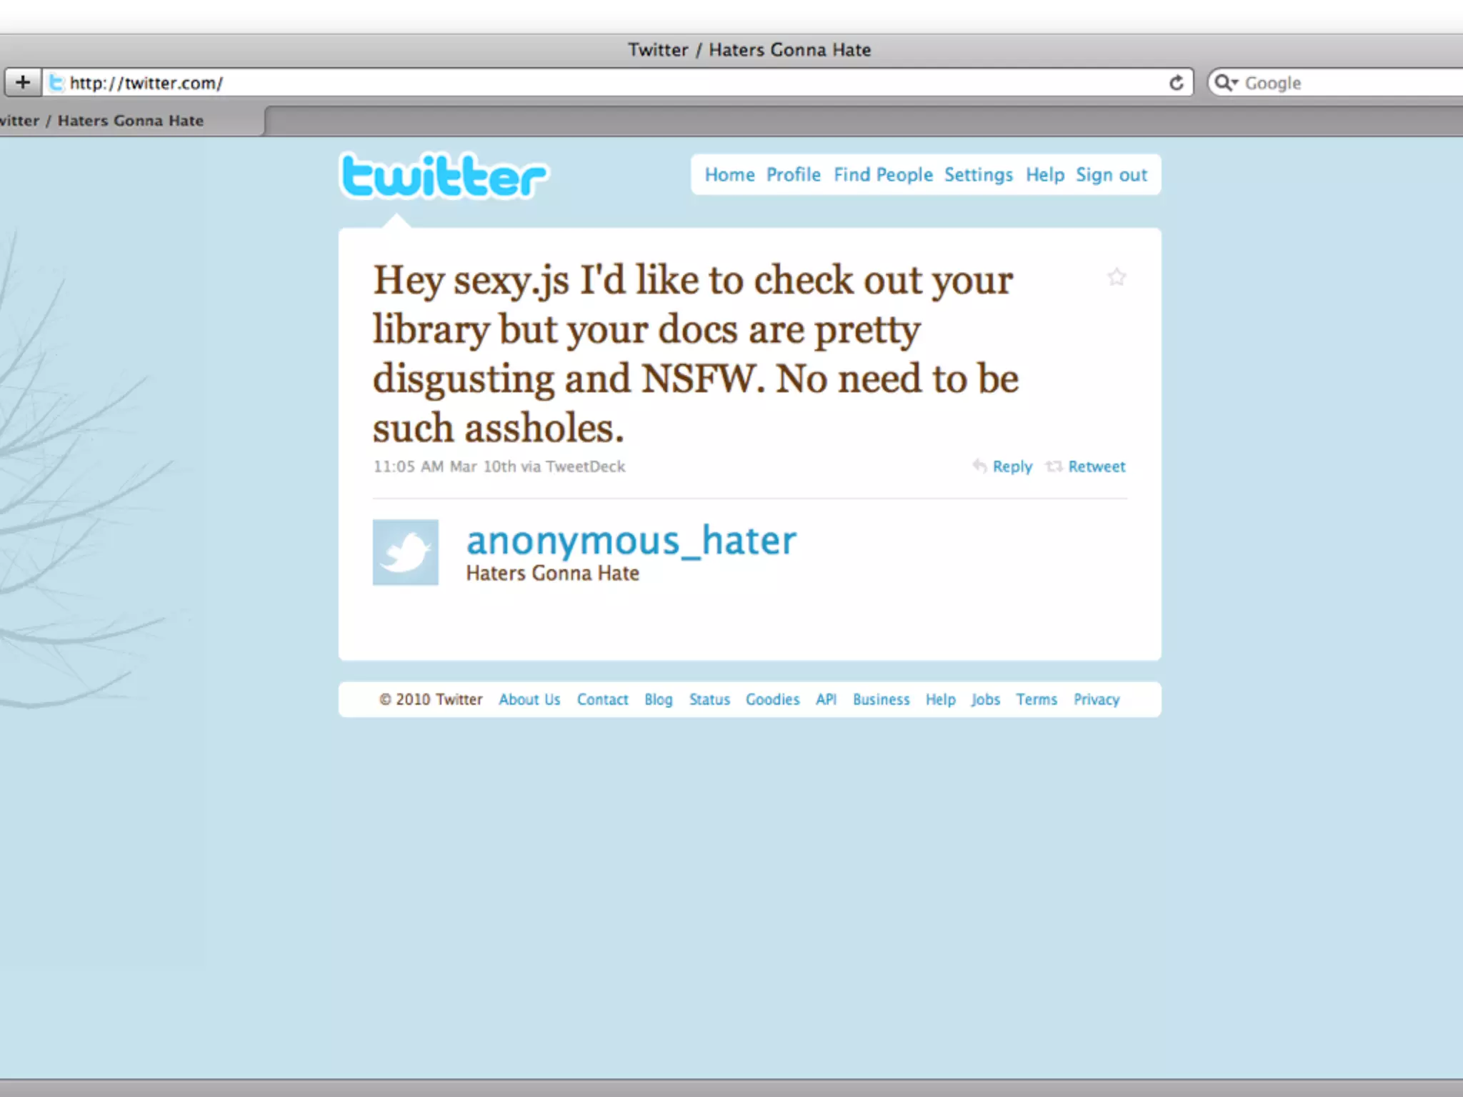Image resolution: width=1463 pixels, height=1097 pixels.
Task: Click the URL address field
Action: (x=571, y=83)
